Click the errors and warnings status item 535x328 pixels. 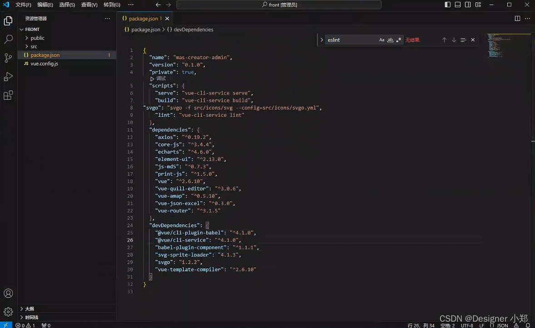[25, 325]
